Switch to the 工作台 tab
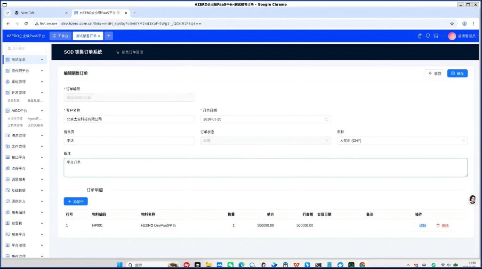This screenshot has height=269, width=482. [x=60, y=36]
